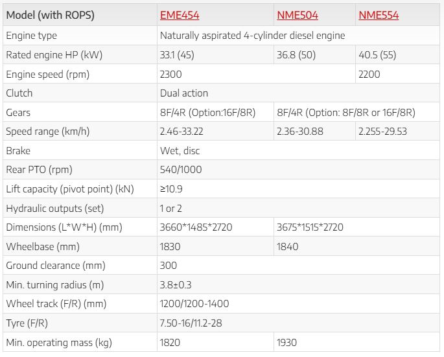Select the 2200 engine speed value
Screen dimensions: 444x357
pyautogui.click(x=369, y=74)
